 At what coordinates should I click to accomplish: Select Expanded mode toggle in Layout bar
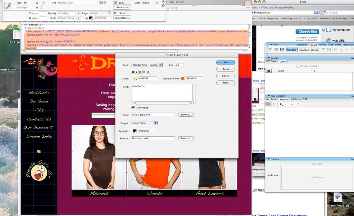pyautogui.click(x=304, y=50)
